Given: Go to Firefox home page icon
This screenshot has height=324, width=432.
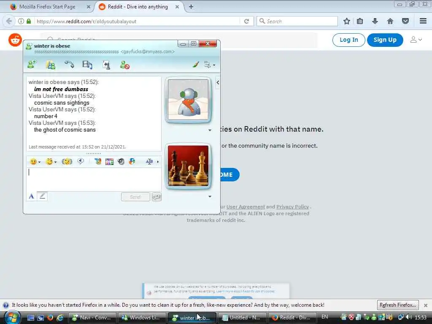Looking at the screenshot, I should [x=390, y=21].
